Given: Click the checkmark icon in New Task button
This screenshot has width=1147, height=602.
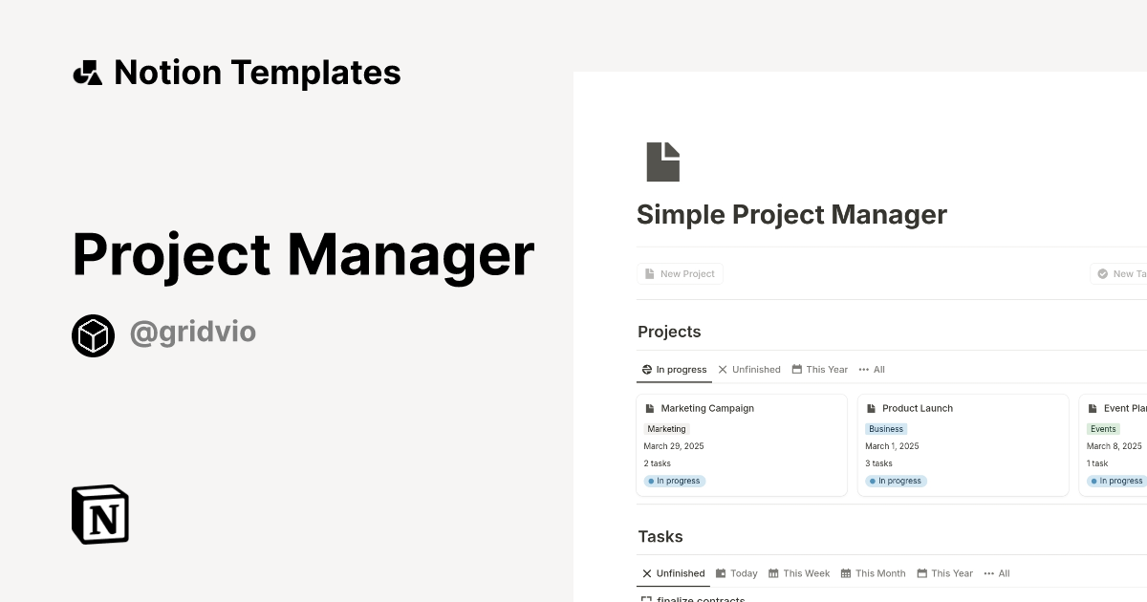Looking at the screenshot, I should tap(1101, 273).
